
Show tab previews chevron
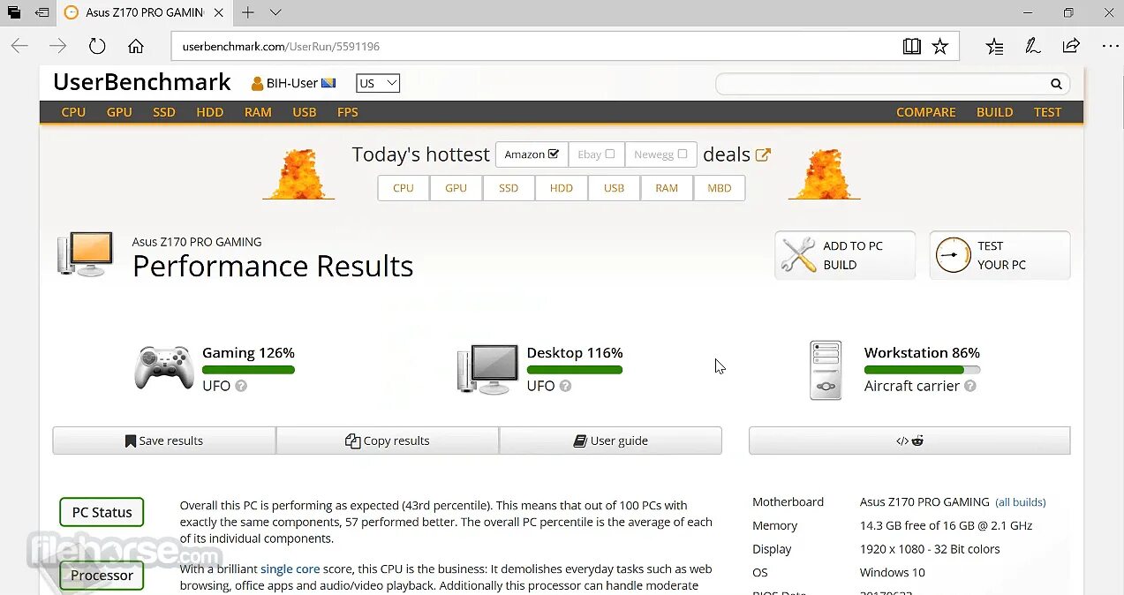275,12
